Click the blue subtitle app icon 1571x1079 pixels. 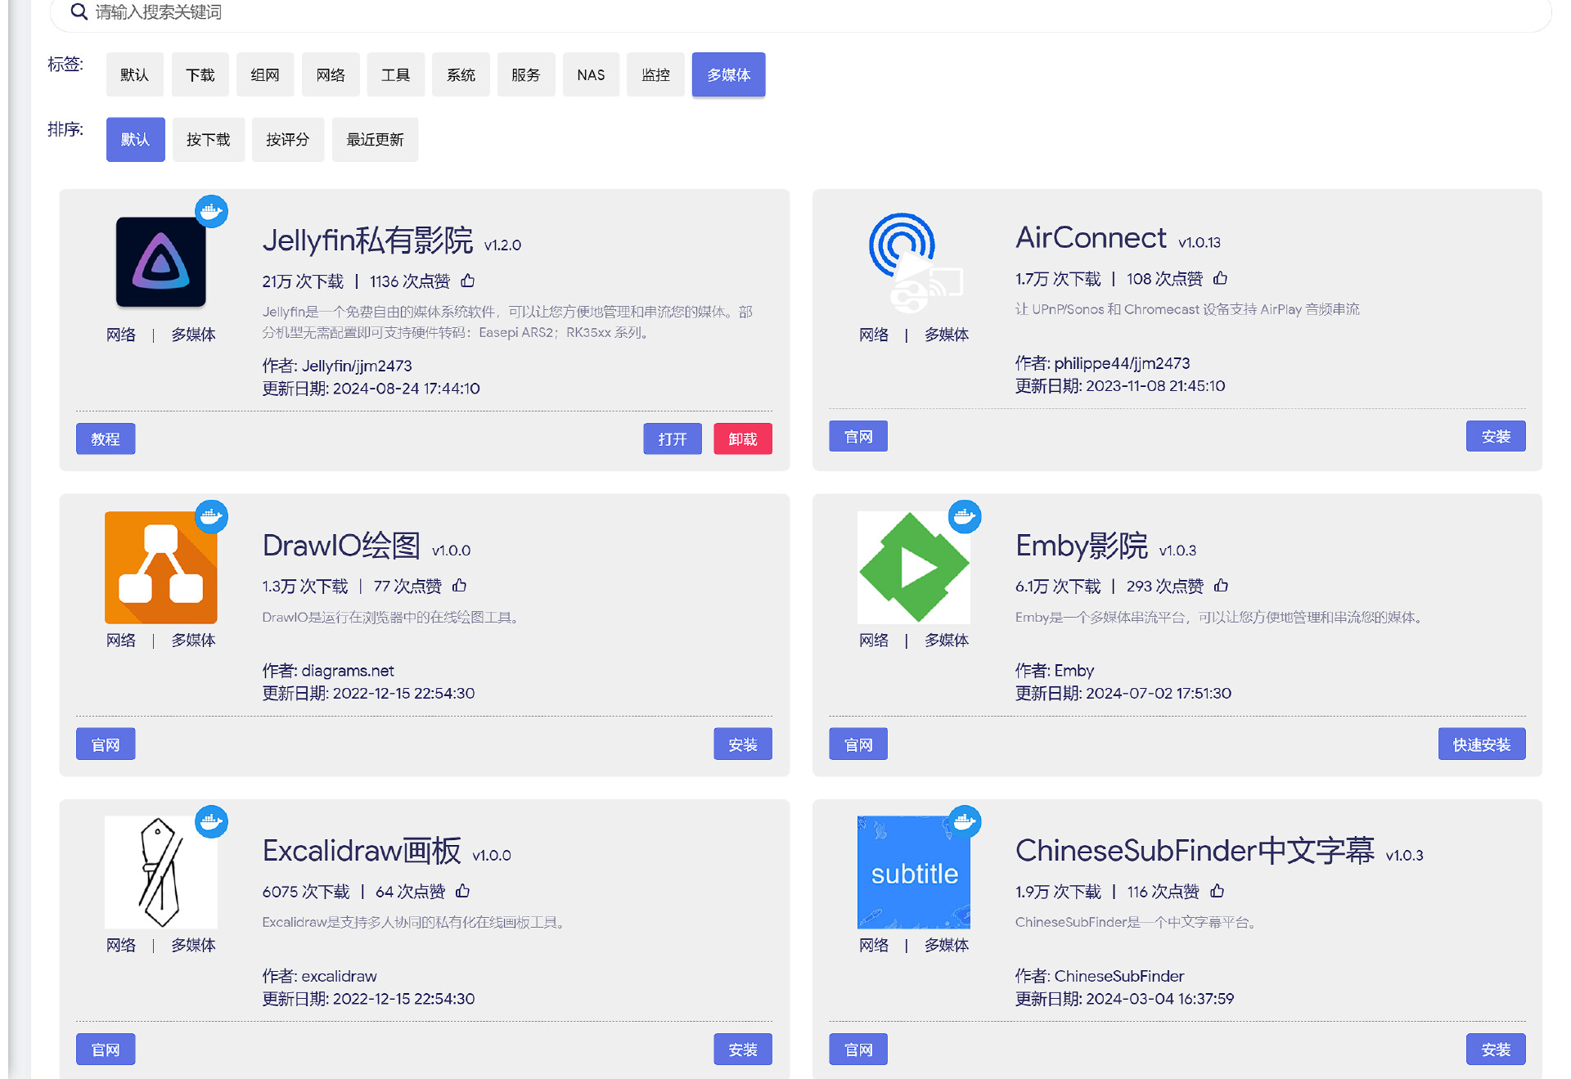point(914,872)
